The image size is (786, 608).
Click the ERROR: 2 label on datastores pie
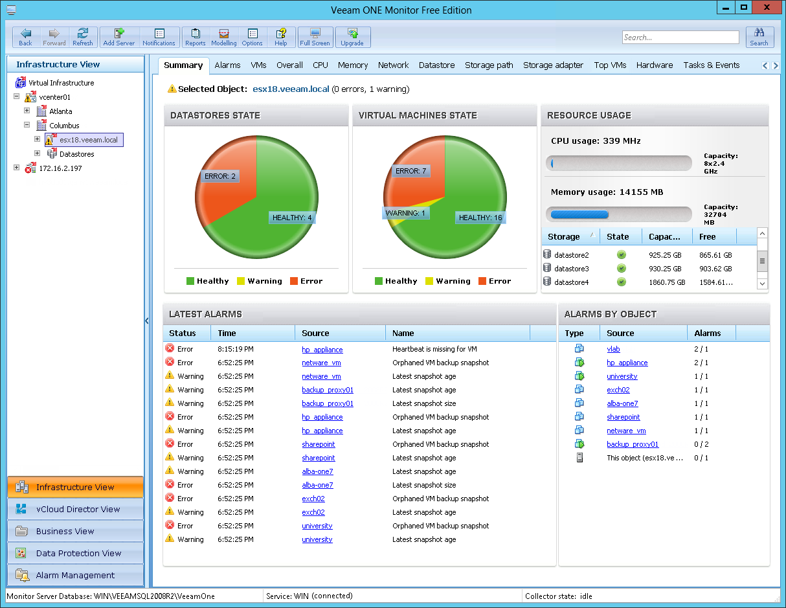220,176
